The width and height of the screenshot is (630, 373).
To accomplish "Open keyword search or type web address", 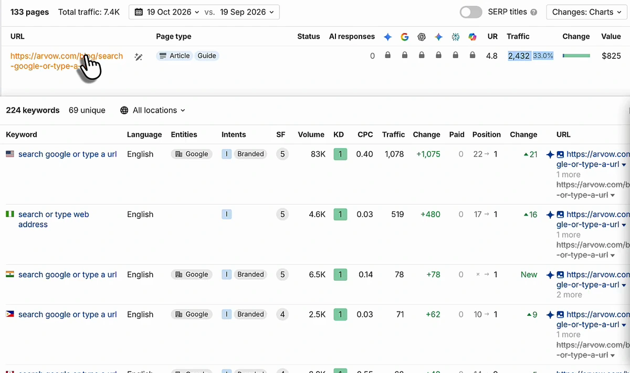I will pyautogui.click(x=54, y=219).
